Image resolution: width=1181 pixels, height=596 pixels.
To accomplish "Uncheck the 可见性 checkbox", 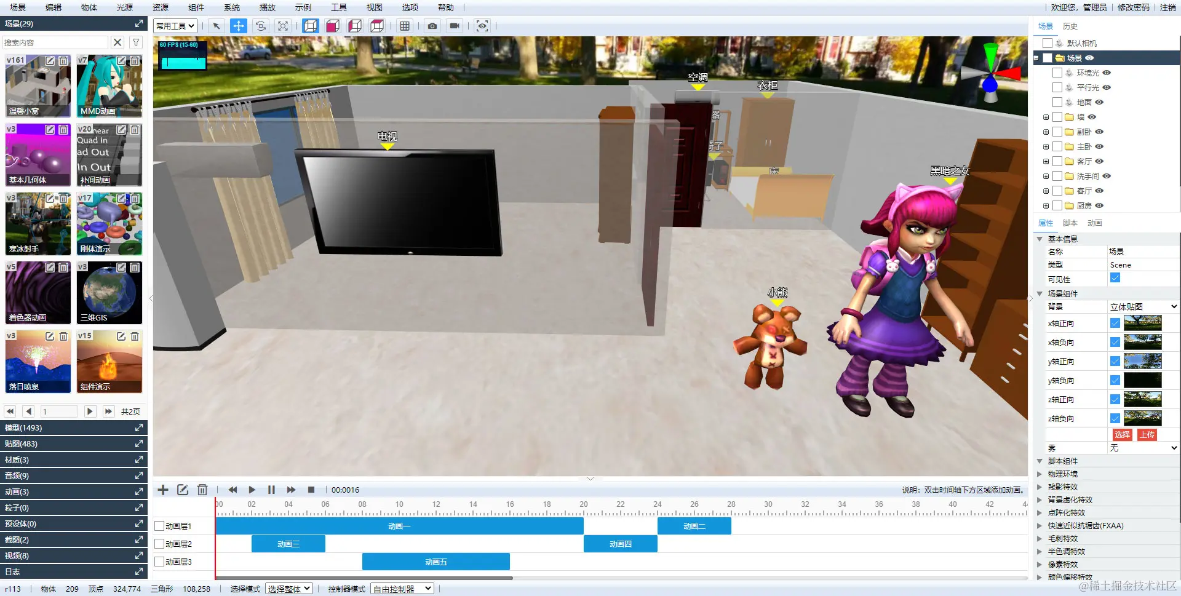I will [1115, 278].
